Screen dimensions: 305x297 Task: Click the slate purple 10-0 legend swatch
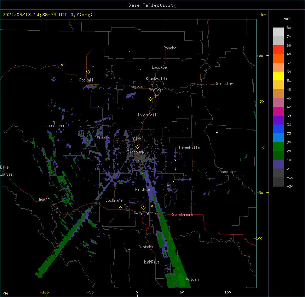pyautogui.click(x=278, y=164)
